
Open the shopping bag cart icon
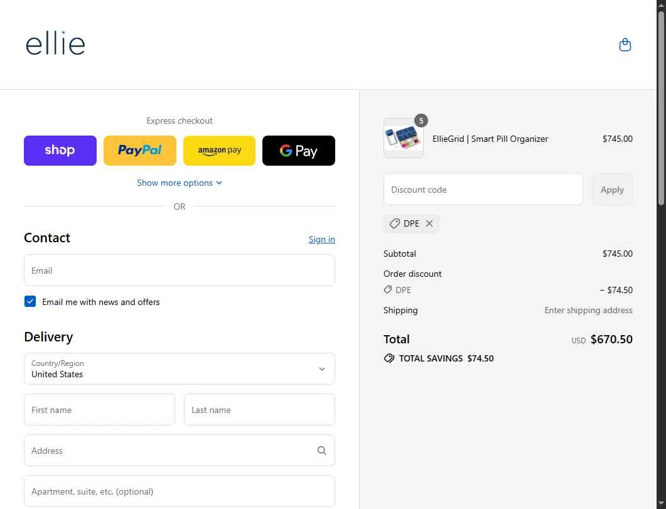[x=625, y=45]
